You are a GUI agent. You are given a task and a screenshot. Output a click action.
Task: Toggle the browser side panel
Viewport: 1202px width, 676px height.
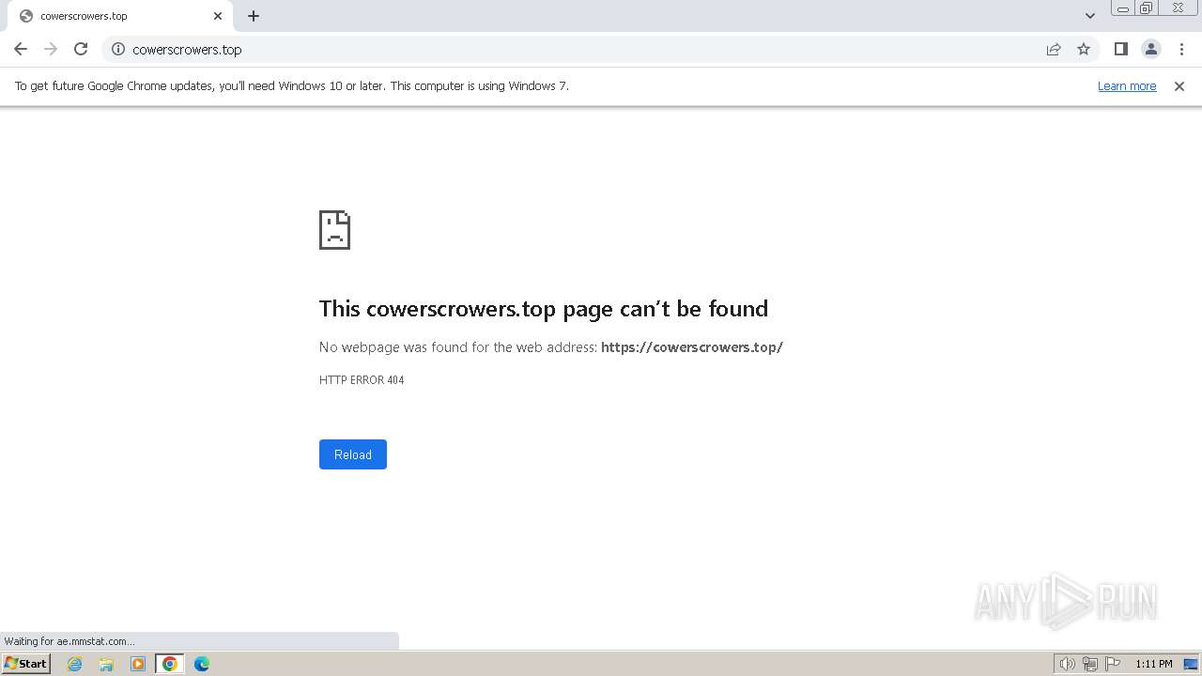click(x=1121, y=49)
